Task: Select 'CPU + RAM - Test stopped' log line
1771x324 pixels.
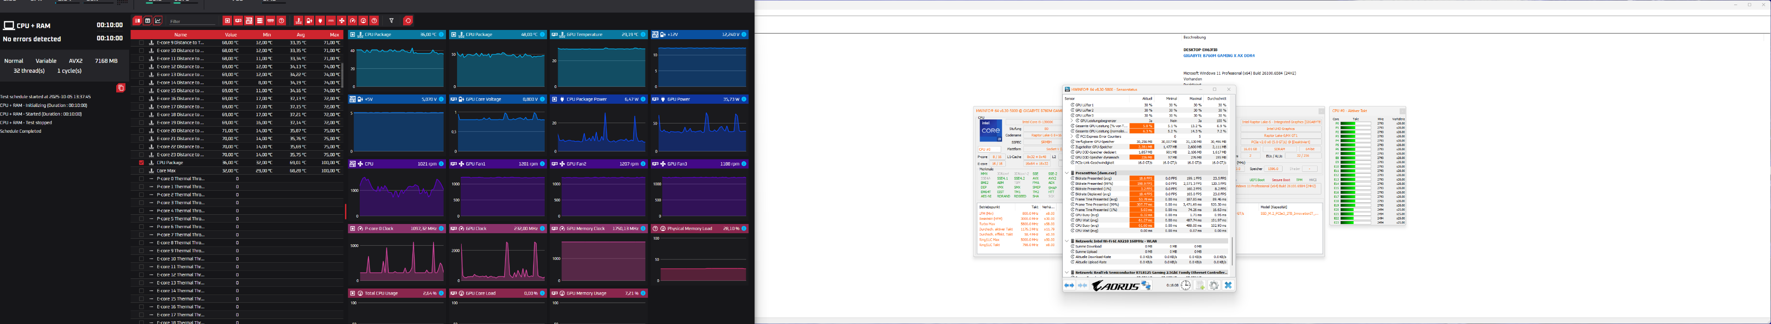Action: click(26, 123)
